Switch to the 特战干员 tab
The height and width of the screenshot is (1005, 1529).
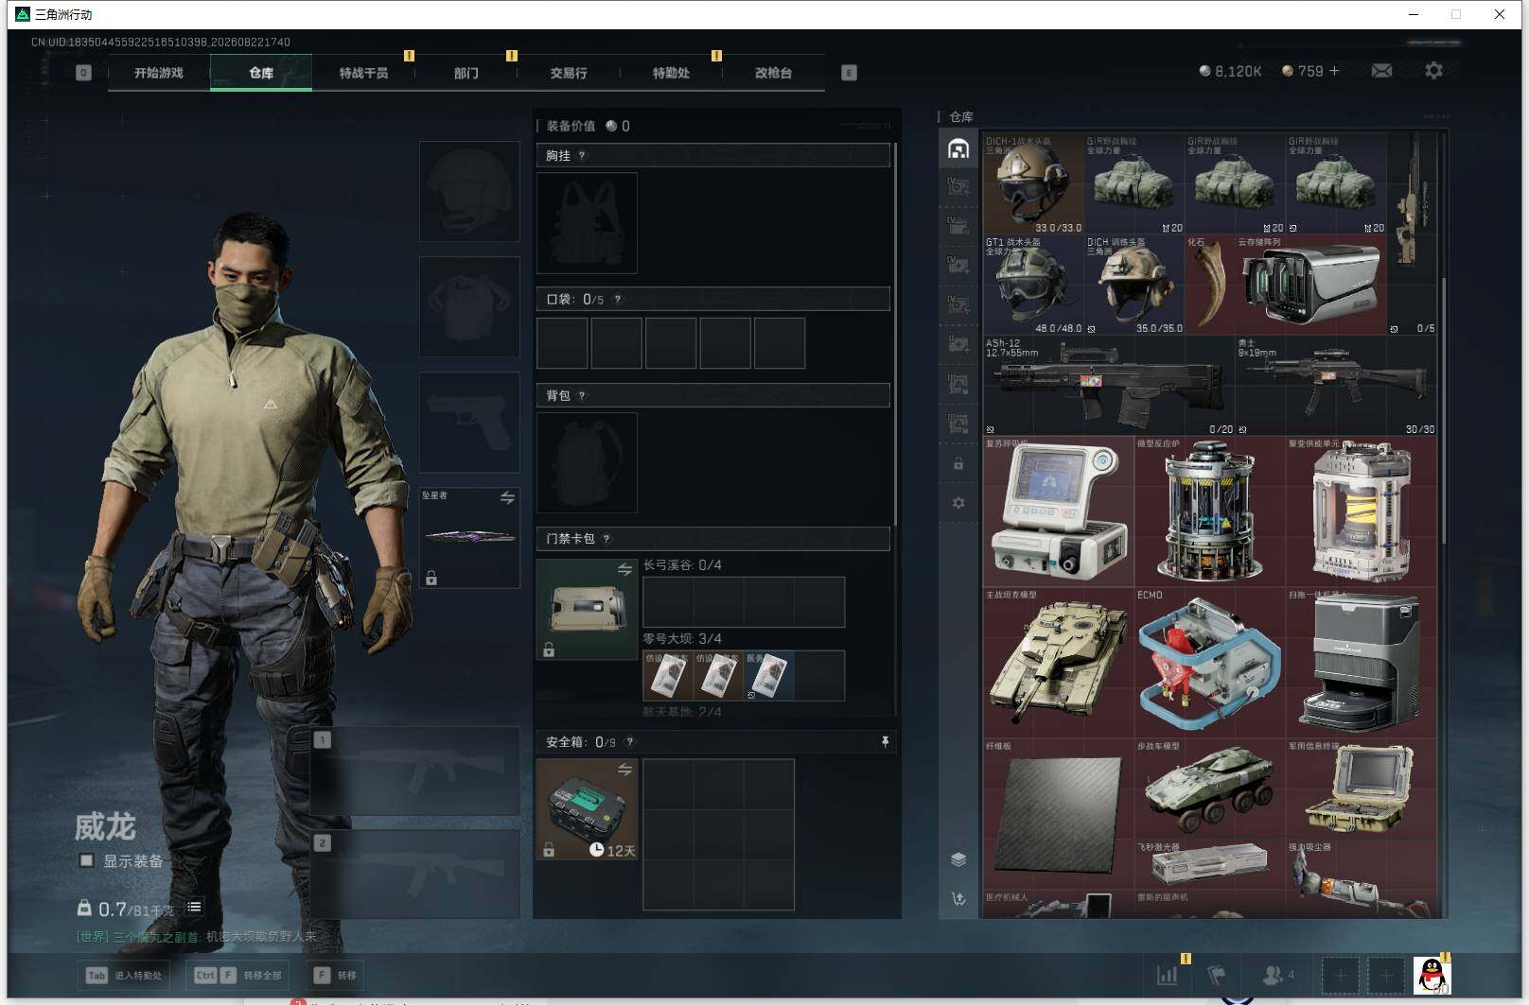point(363,73)
